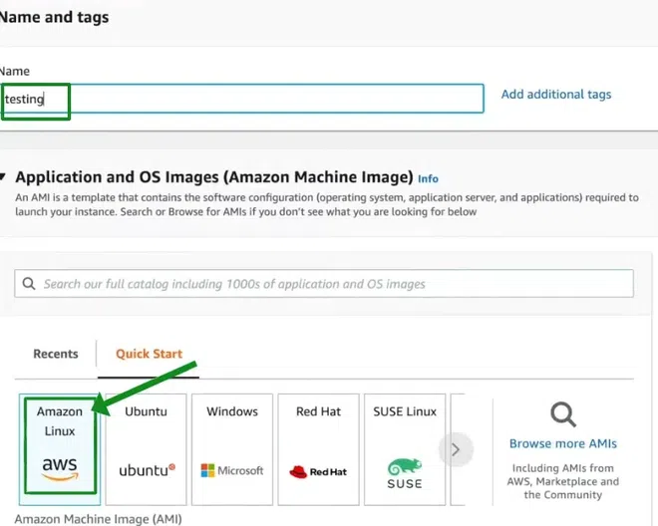This screenshot has height=526, width=658.
Task: Open the Info link beside Application and OS Images
Action: 428,178
